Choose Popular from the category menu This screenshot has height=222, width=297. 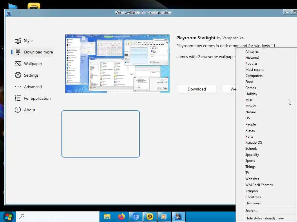pyautogui.click(x=251, y=63)
